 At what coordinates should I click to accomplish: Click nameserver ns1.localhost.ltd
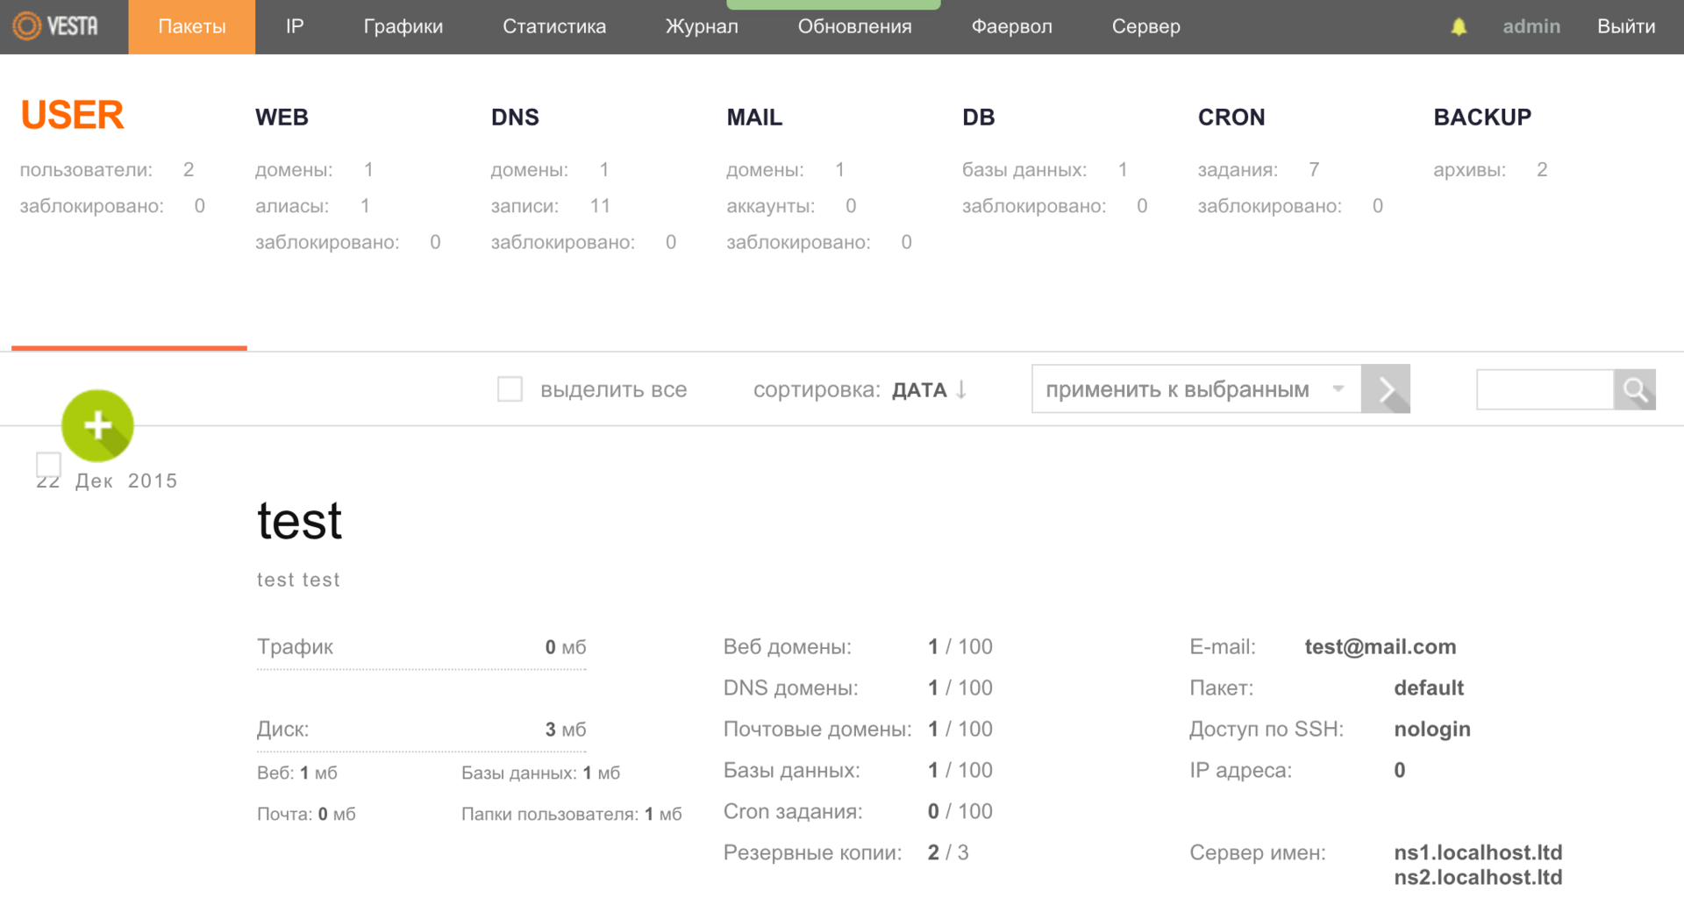click(x=1478, y=852)
